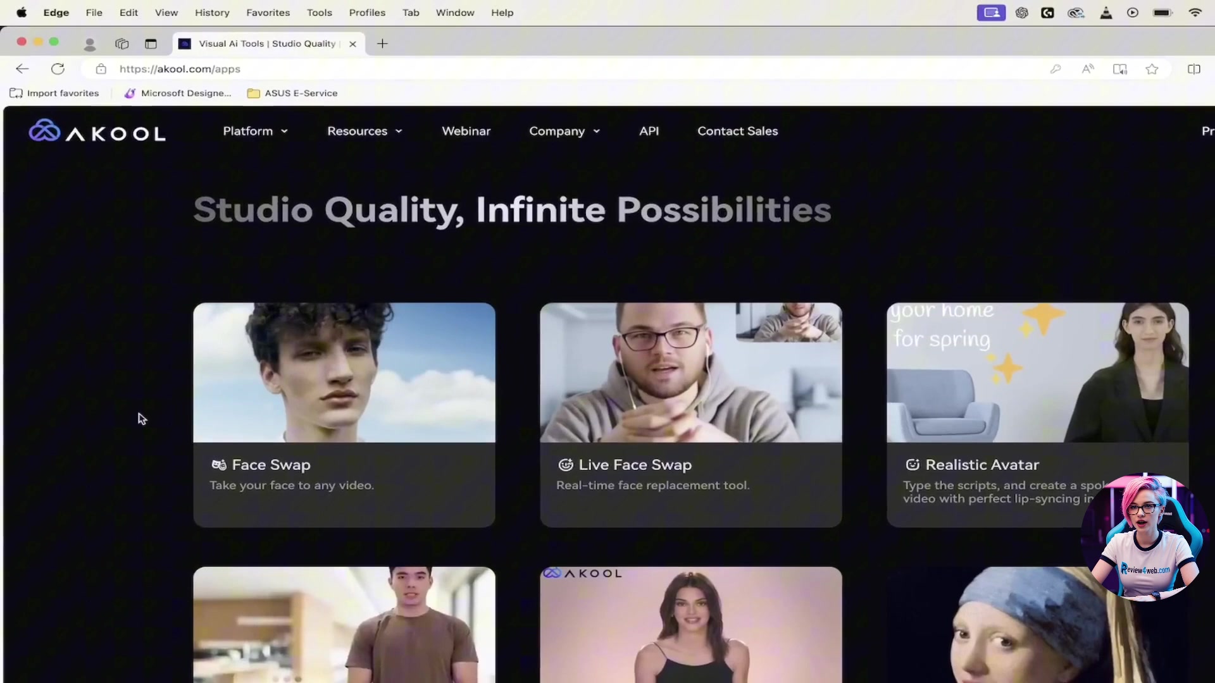Open the Face Swap card thumbnail
The width and height of the screenshot is (1215, 683).
tap(344, 372)
